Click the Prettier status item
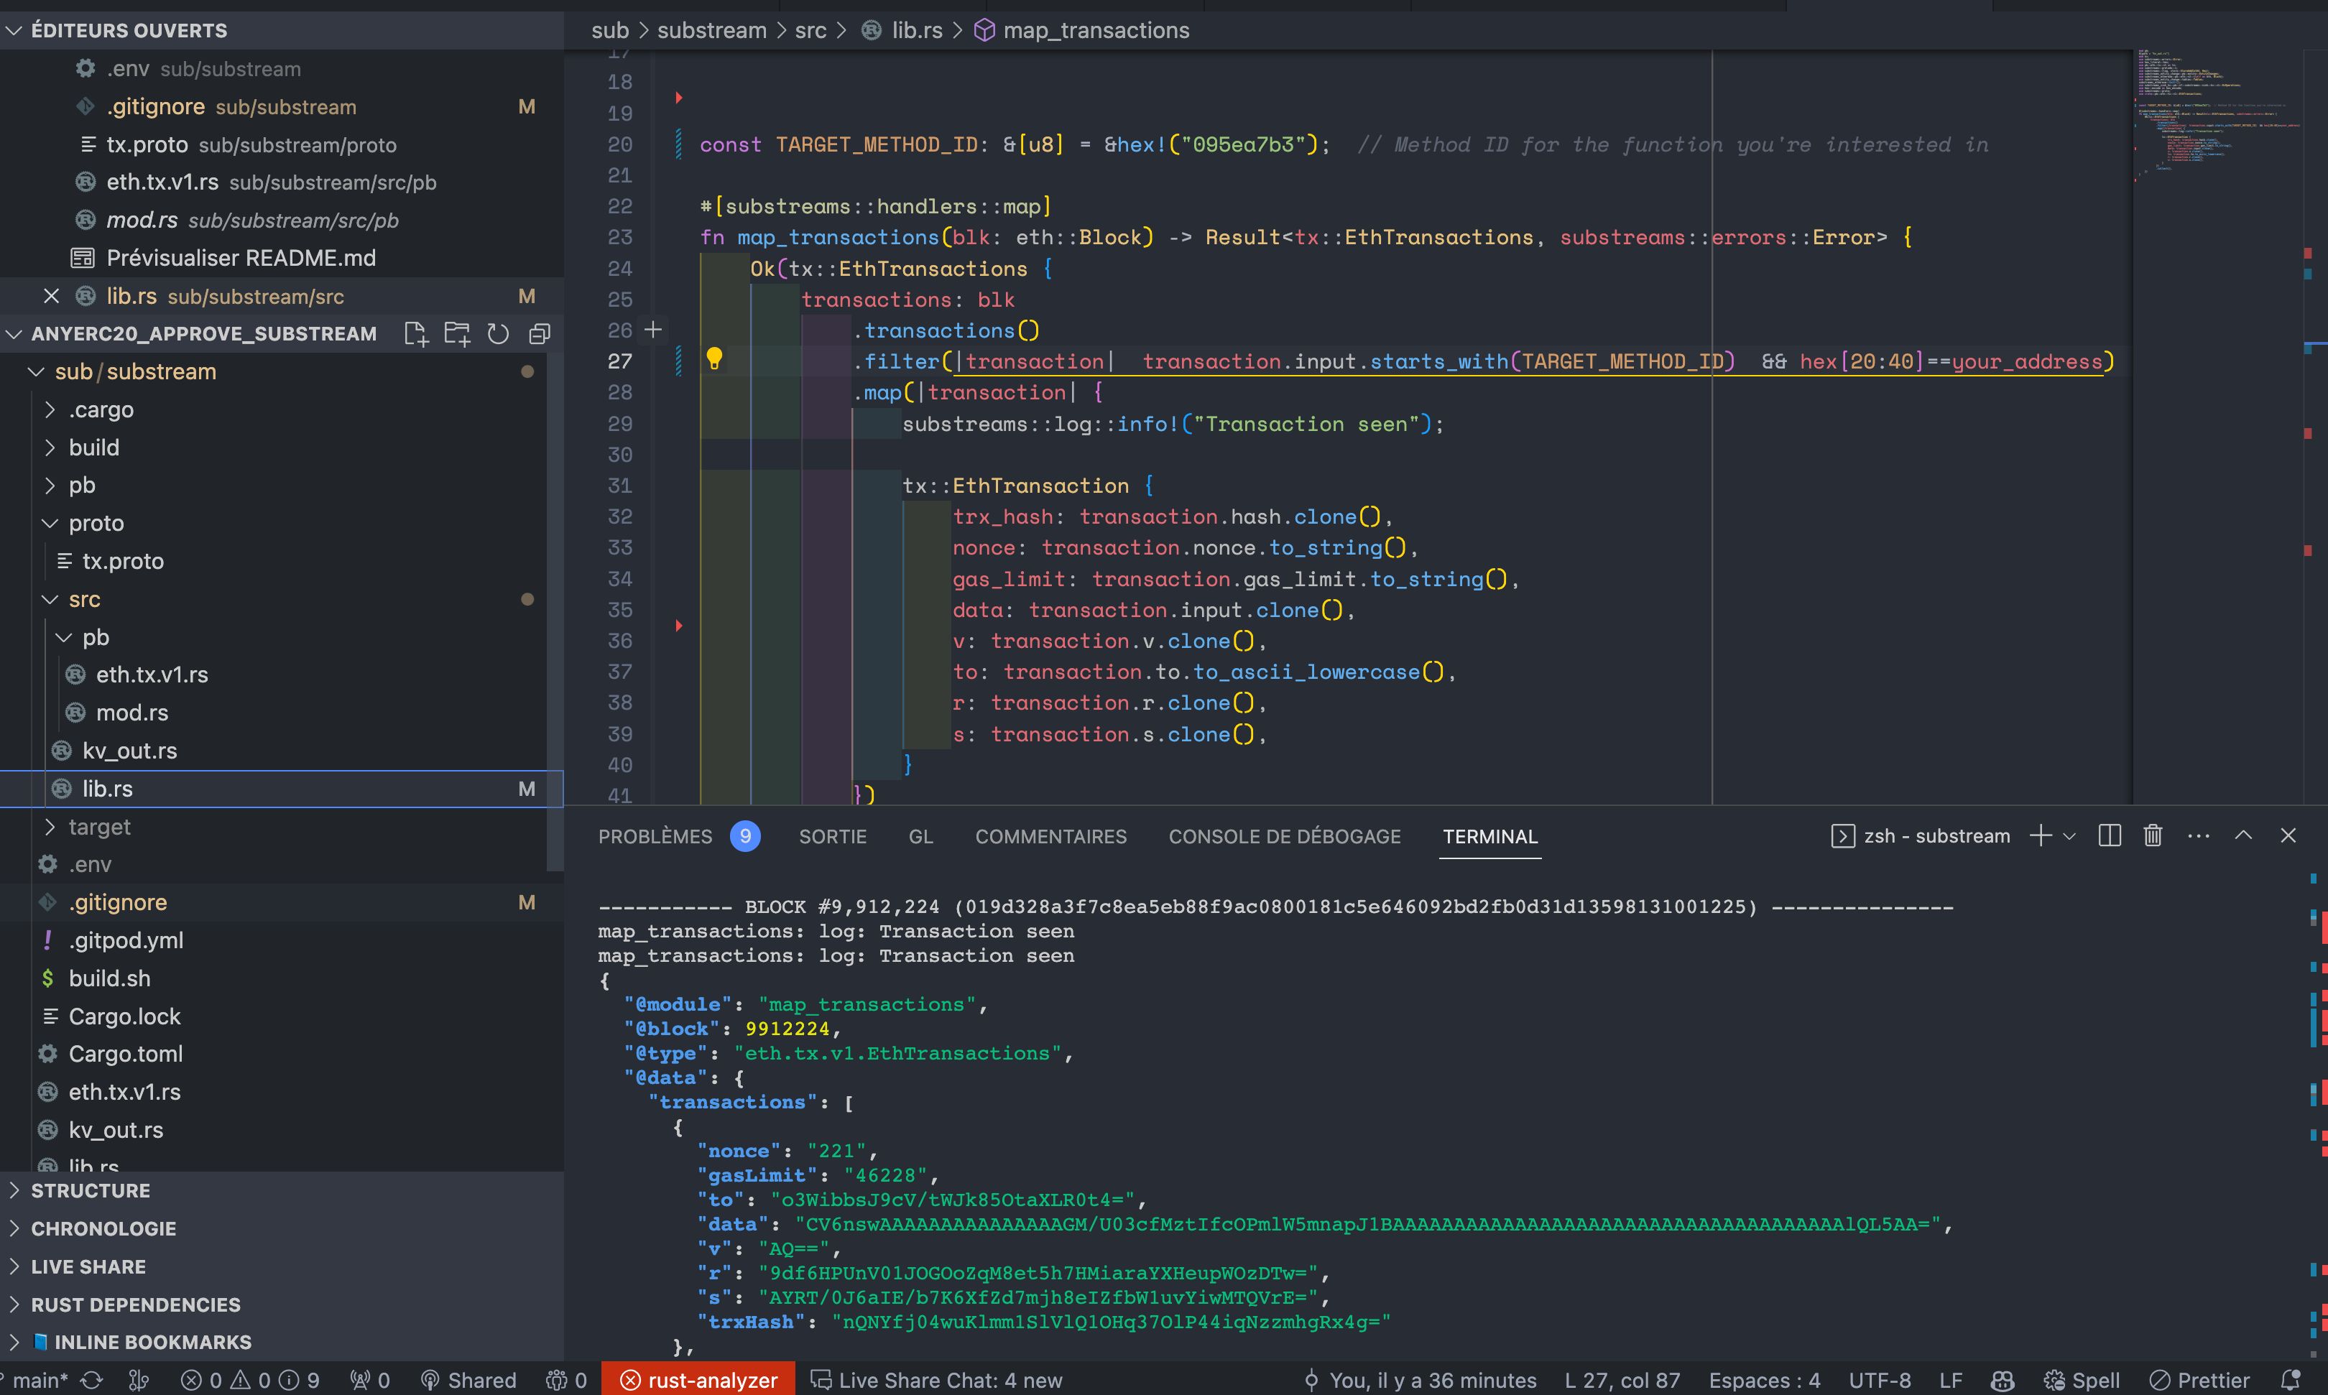This screenshot has width=2328, height=1395. tap(2200, 1380)
